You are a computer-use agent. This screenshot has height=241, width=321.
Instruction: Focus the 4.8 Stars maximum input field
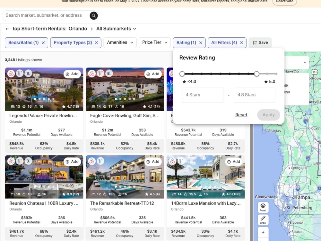[255, 95]
